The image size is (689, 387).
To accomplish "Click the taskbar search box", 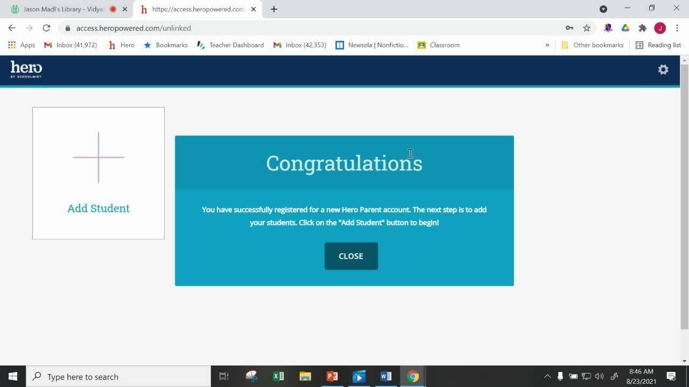I will [118, 376].
